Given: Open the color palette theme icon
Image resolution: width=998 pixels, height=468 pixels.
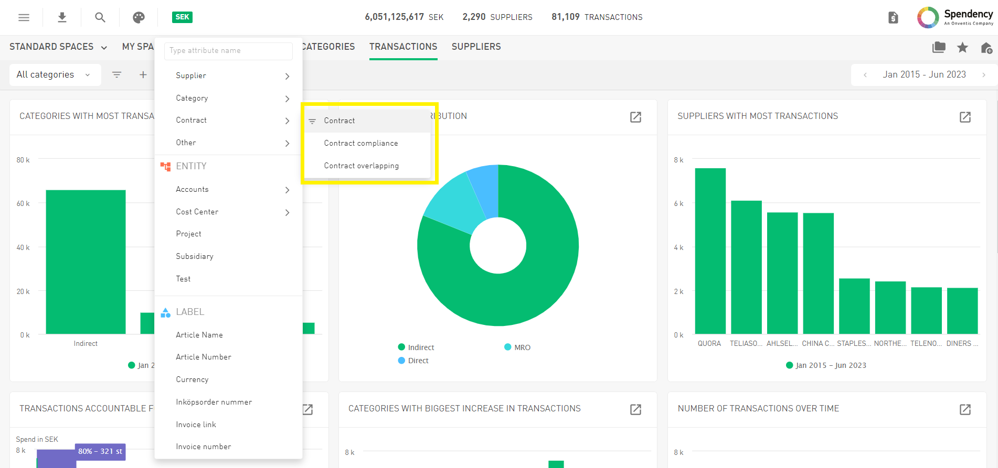Looking at the screenshot, I should tap(139, 17).
